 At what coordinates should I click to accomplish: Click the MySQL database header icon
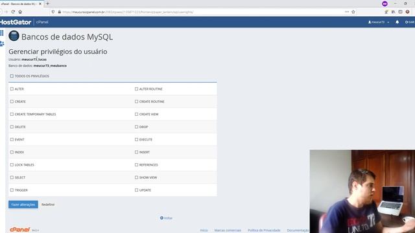tap(14, 36)
